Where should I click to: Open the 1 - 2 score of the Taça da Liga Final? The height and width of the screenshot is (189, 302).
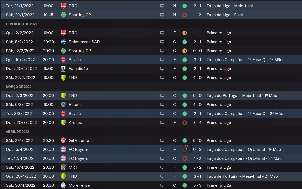tap(197, 15)
